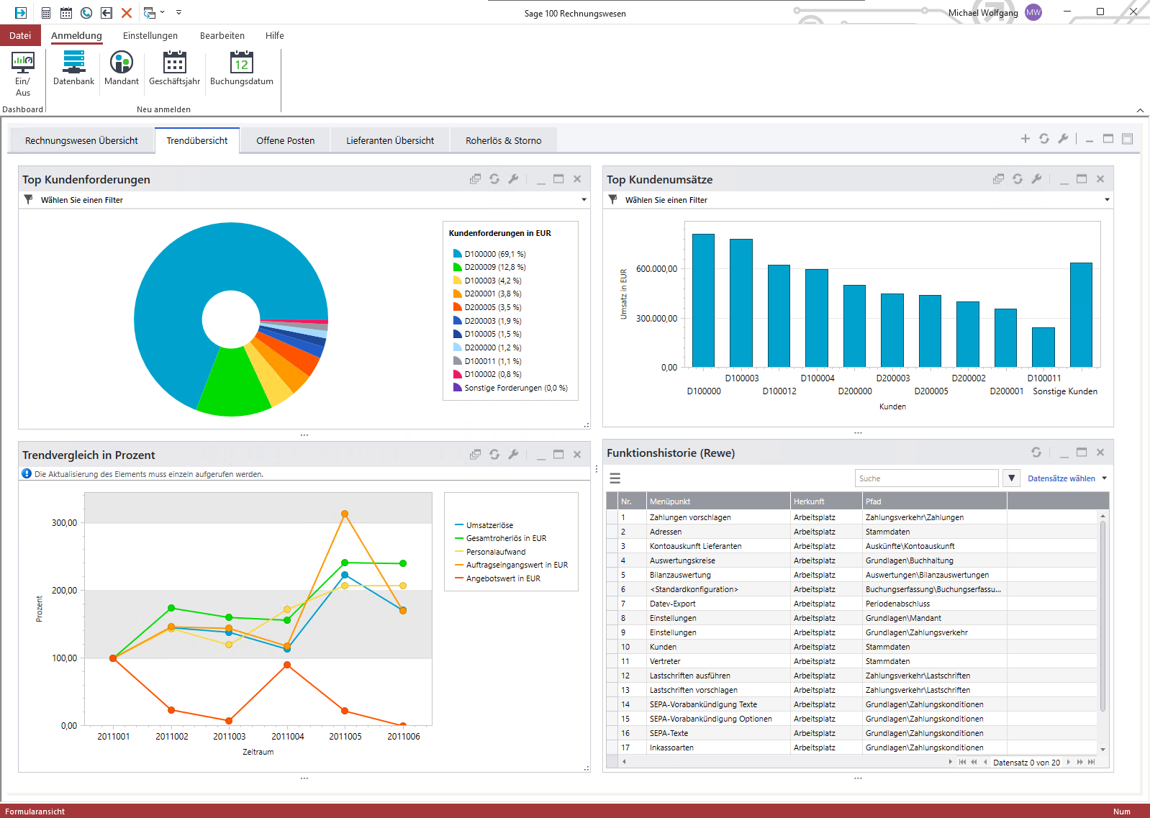Expand the Top Kundenumsätze filter dropdown

(1107, 200)
